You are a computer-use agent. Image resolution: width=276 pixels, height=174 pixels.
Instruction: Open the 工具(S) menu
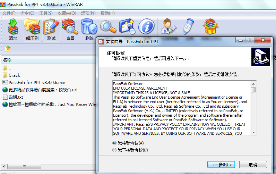[46, 13]
